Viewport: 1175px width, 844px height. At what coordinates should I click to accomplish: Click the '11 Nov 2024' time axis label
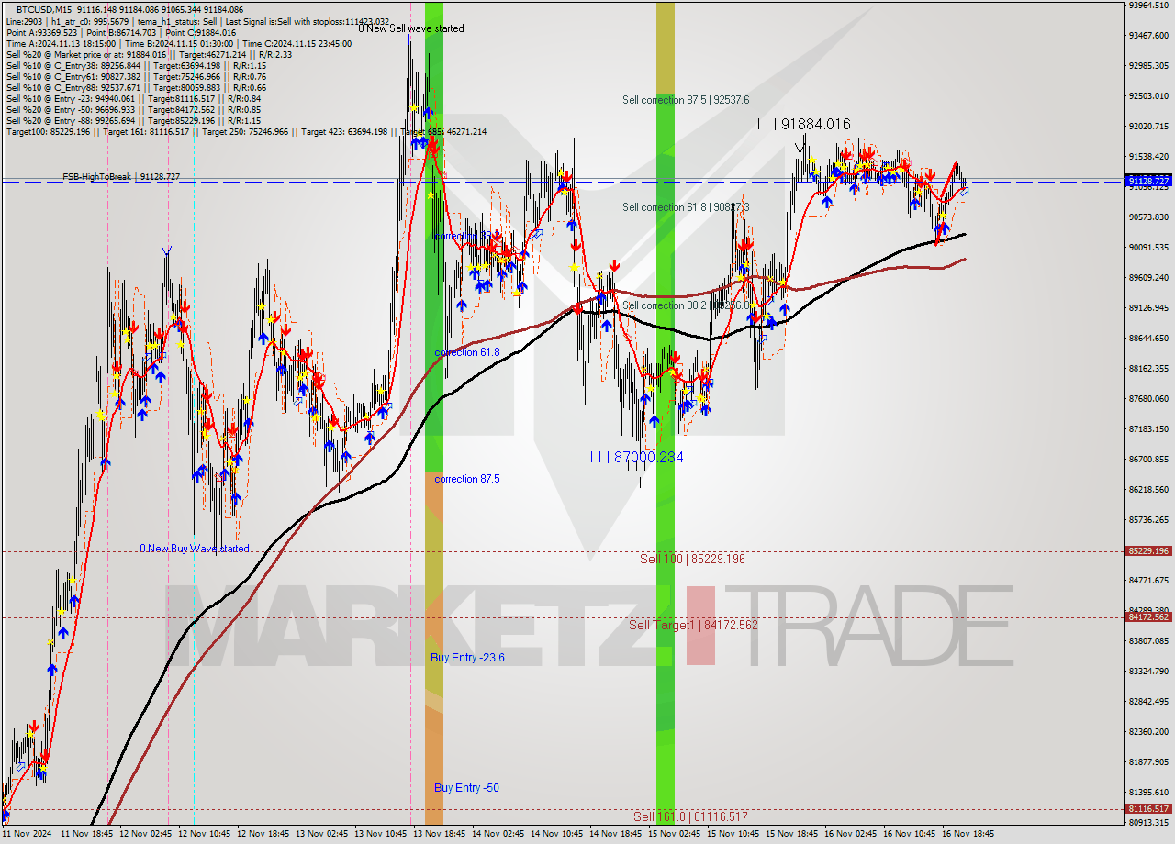[28, 834]
